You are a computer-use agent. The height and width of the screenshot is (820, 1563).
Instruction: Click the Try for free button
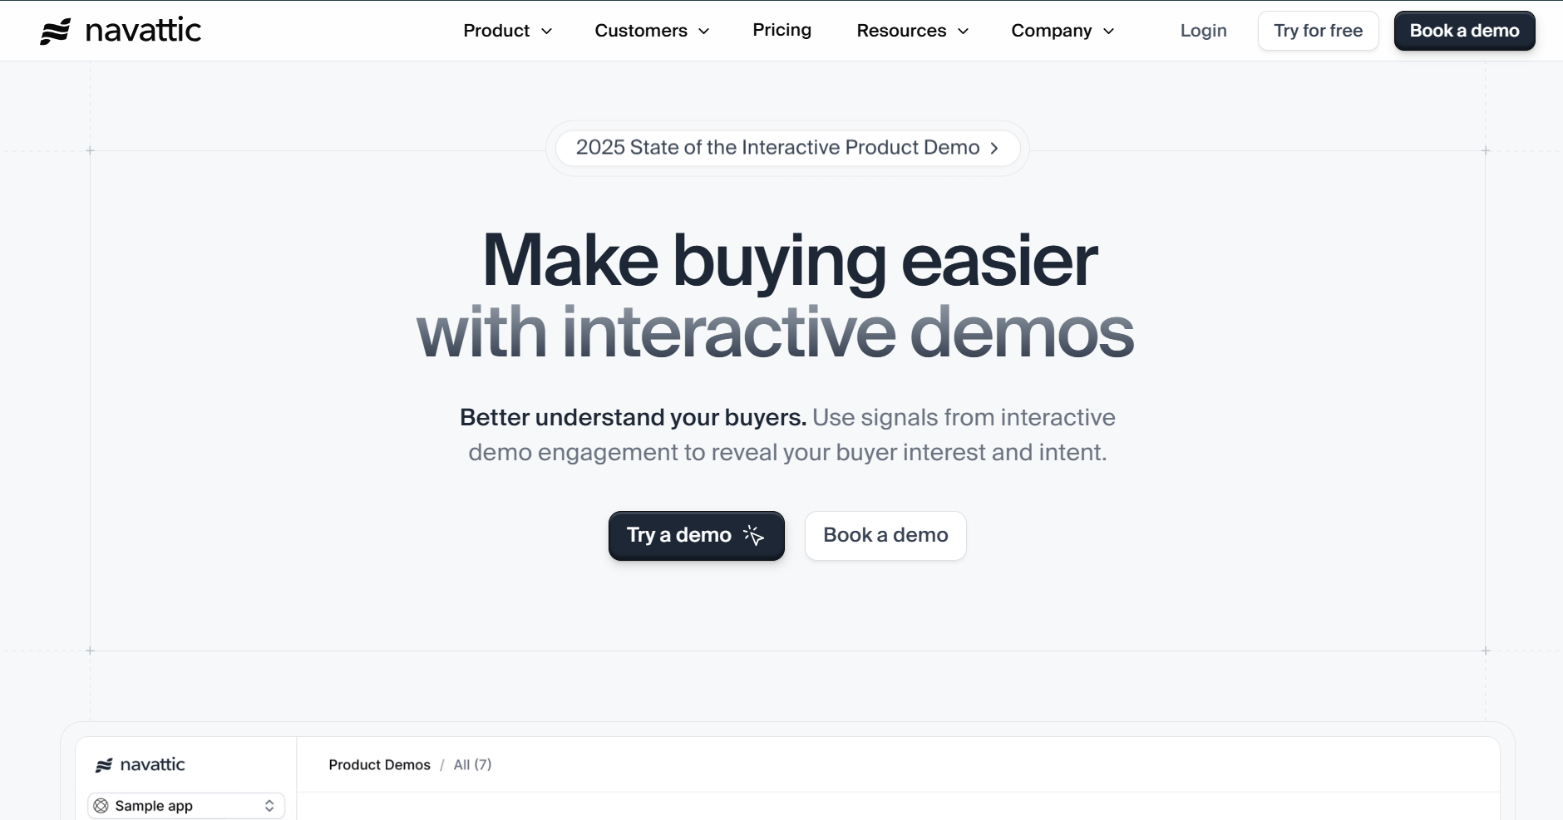pos(1319,31)
